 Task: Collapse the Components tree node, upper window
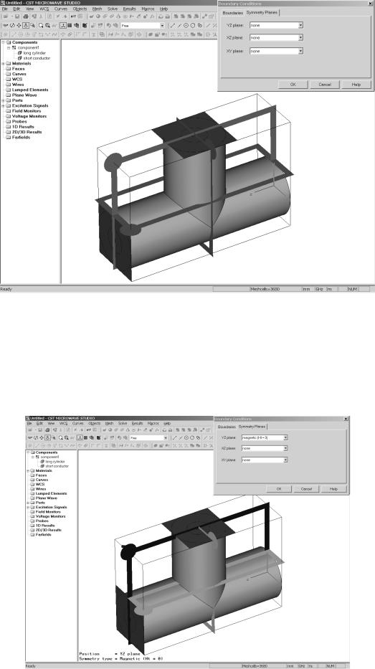coord(4,43)
